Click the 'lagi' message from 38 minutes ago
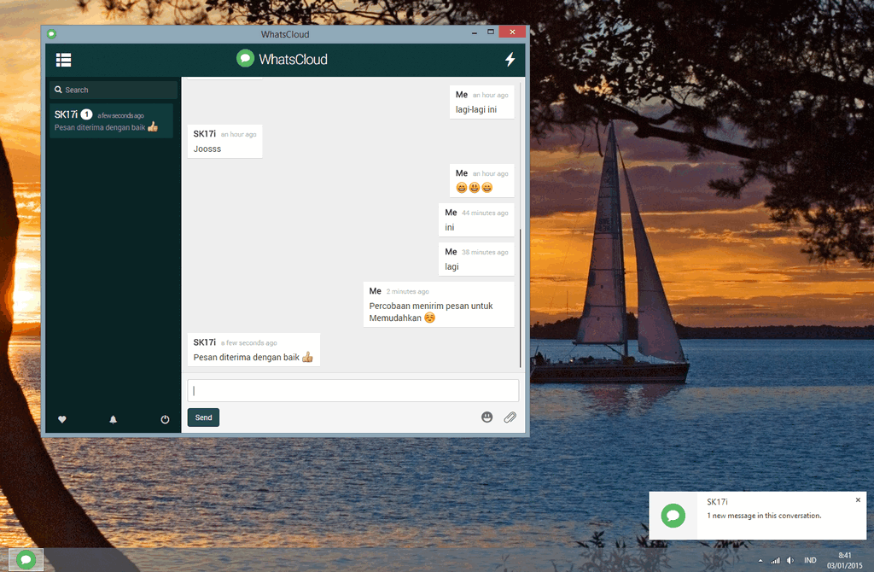874x572 pixels. (x=476, y=260)
